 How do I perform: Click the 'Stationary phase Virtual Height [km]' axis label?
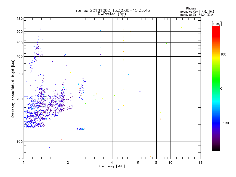coord(13,88)
